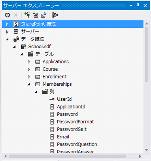Click the rightmost tree-view toolbar icon
The image size is (151, 161).
pos(55,15)
